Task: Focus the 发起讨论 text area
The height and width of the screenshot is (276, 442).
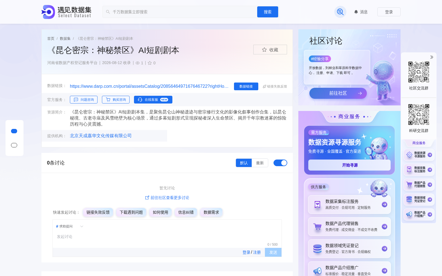Action: pyautogui.click(x=167, y=237)
